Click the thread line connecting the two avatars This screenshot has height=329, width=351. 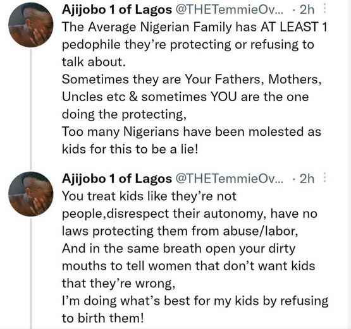point(32,109)
